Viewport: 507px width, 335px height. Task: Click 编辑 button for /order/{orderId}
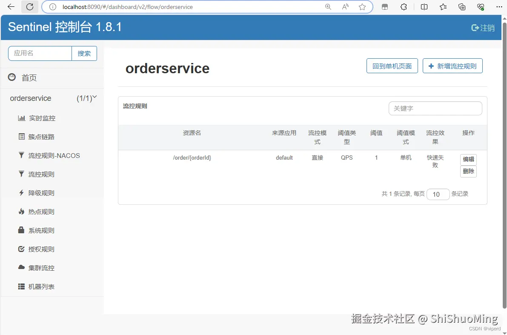[x=468, y=160]
